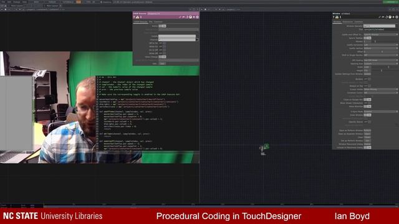Toggle Always on Top in Window panel
Image resolution: width=399 pixels, height=224 pixels.
(x=367, y=86)
